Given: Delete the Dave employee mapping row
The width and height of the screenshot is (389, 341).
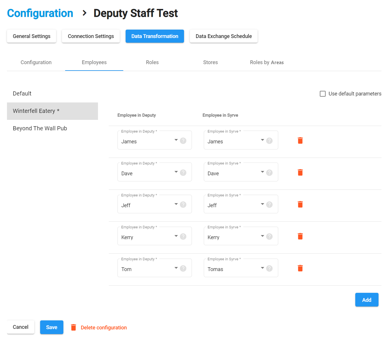Looking at the screenshot, I should [x=300, y=173].
